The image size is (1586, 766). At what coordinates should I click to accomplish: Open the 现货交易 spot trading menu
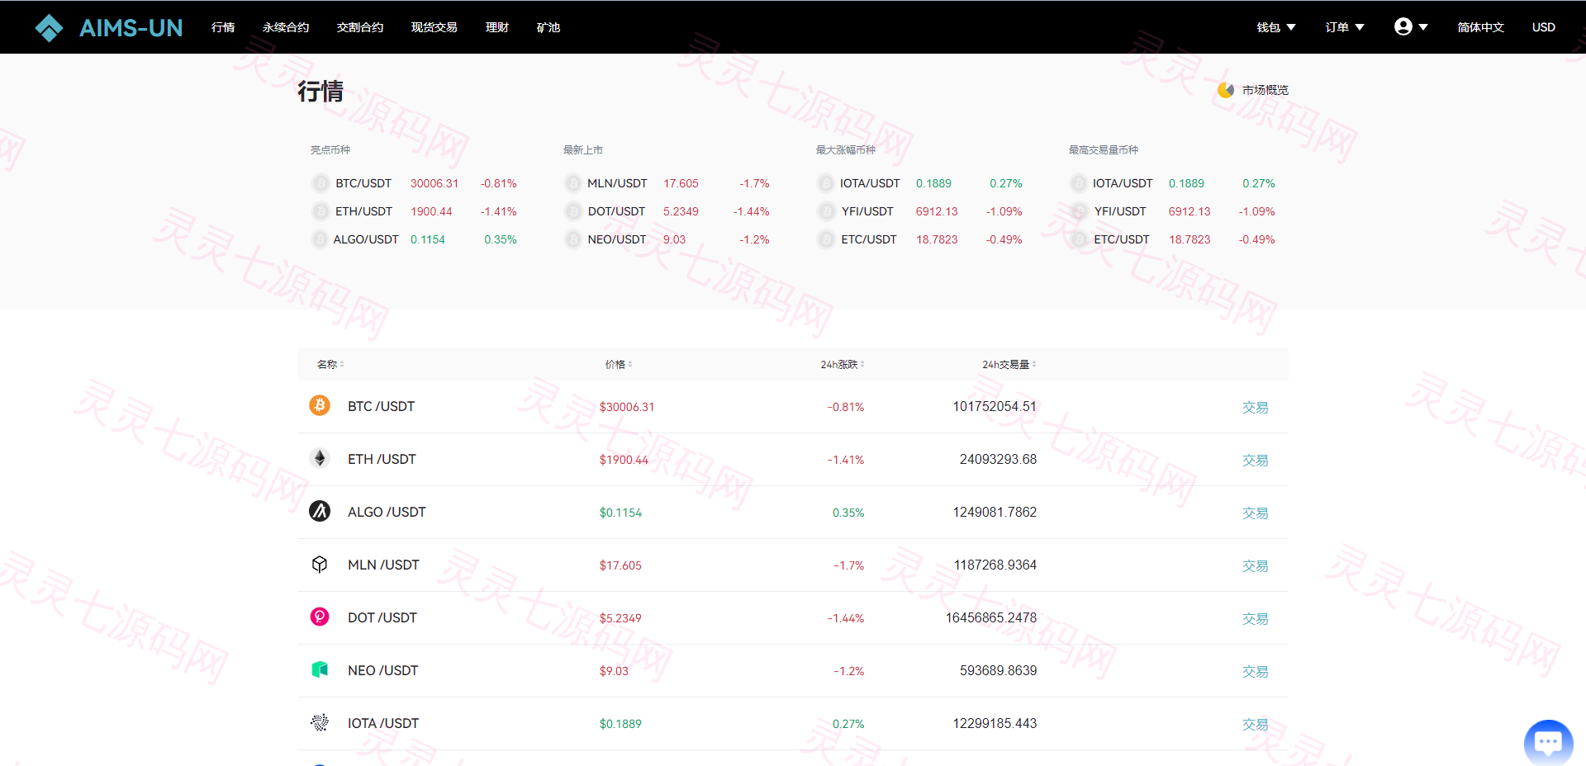(x=434, y=27)
